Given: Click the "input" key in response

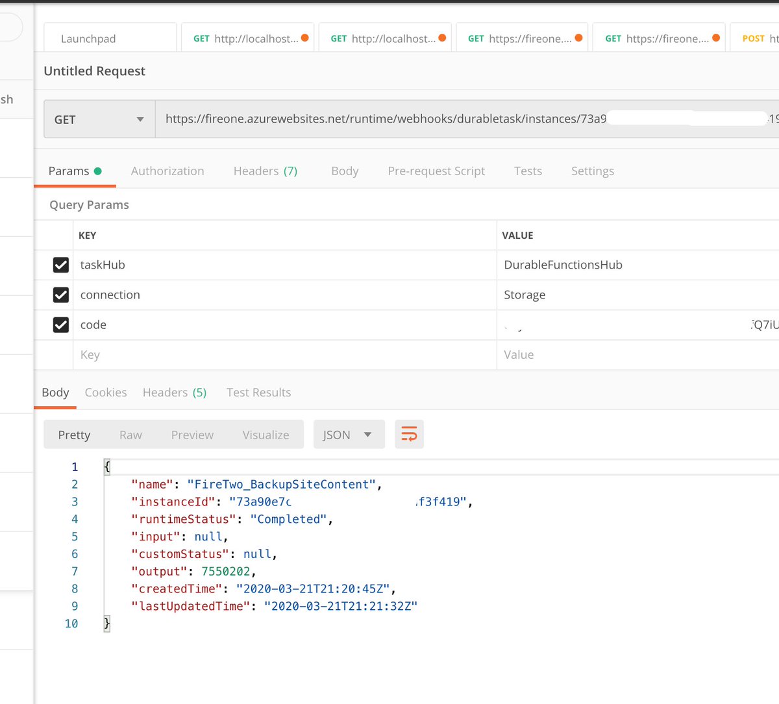Looking at the screenshot, I should pos(156,537).
